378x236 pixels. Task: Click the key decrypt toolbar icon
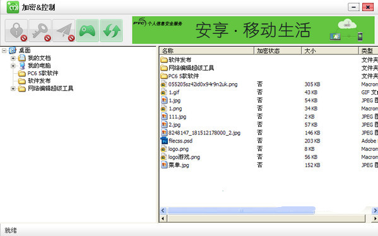pos(40,31)
